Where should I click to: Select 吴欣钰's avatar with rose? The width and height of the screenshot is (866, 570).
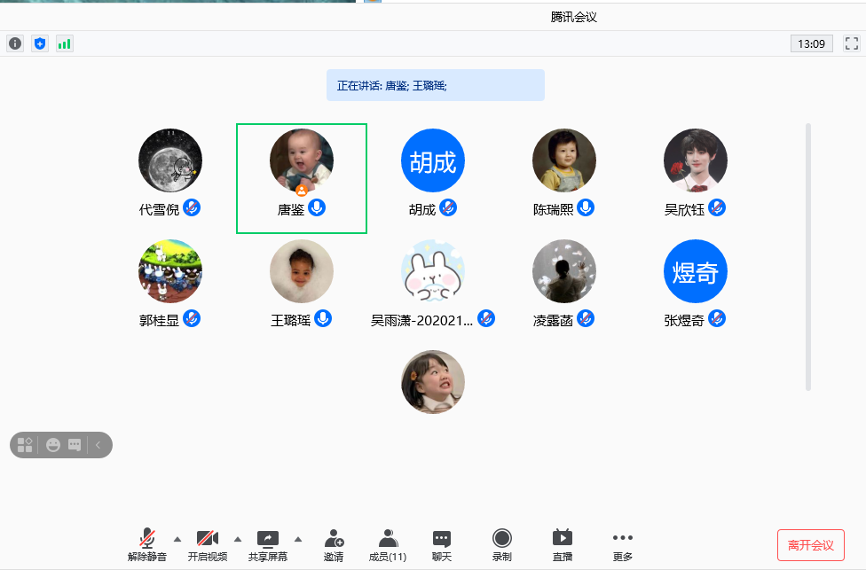(x=696, y=160)
